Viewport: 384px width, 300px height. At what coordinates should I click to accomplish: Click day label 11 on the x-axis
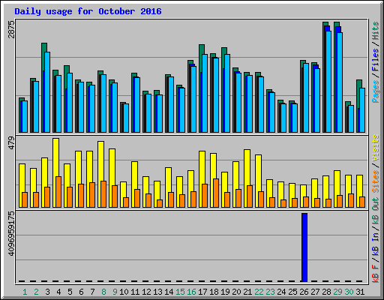[x=135, y=292]
